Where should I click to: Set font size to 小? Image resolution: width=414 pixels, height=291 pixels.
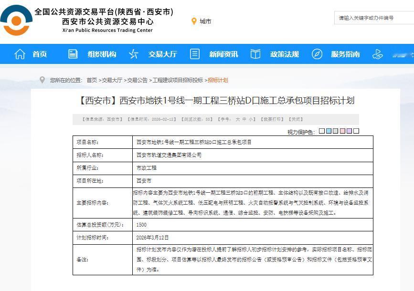[250, 119]
